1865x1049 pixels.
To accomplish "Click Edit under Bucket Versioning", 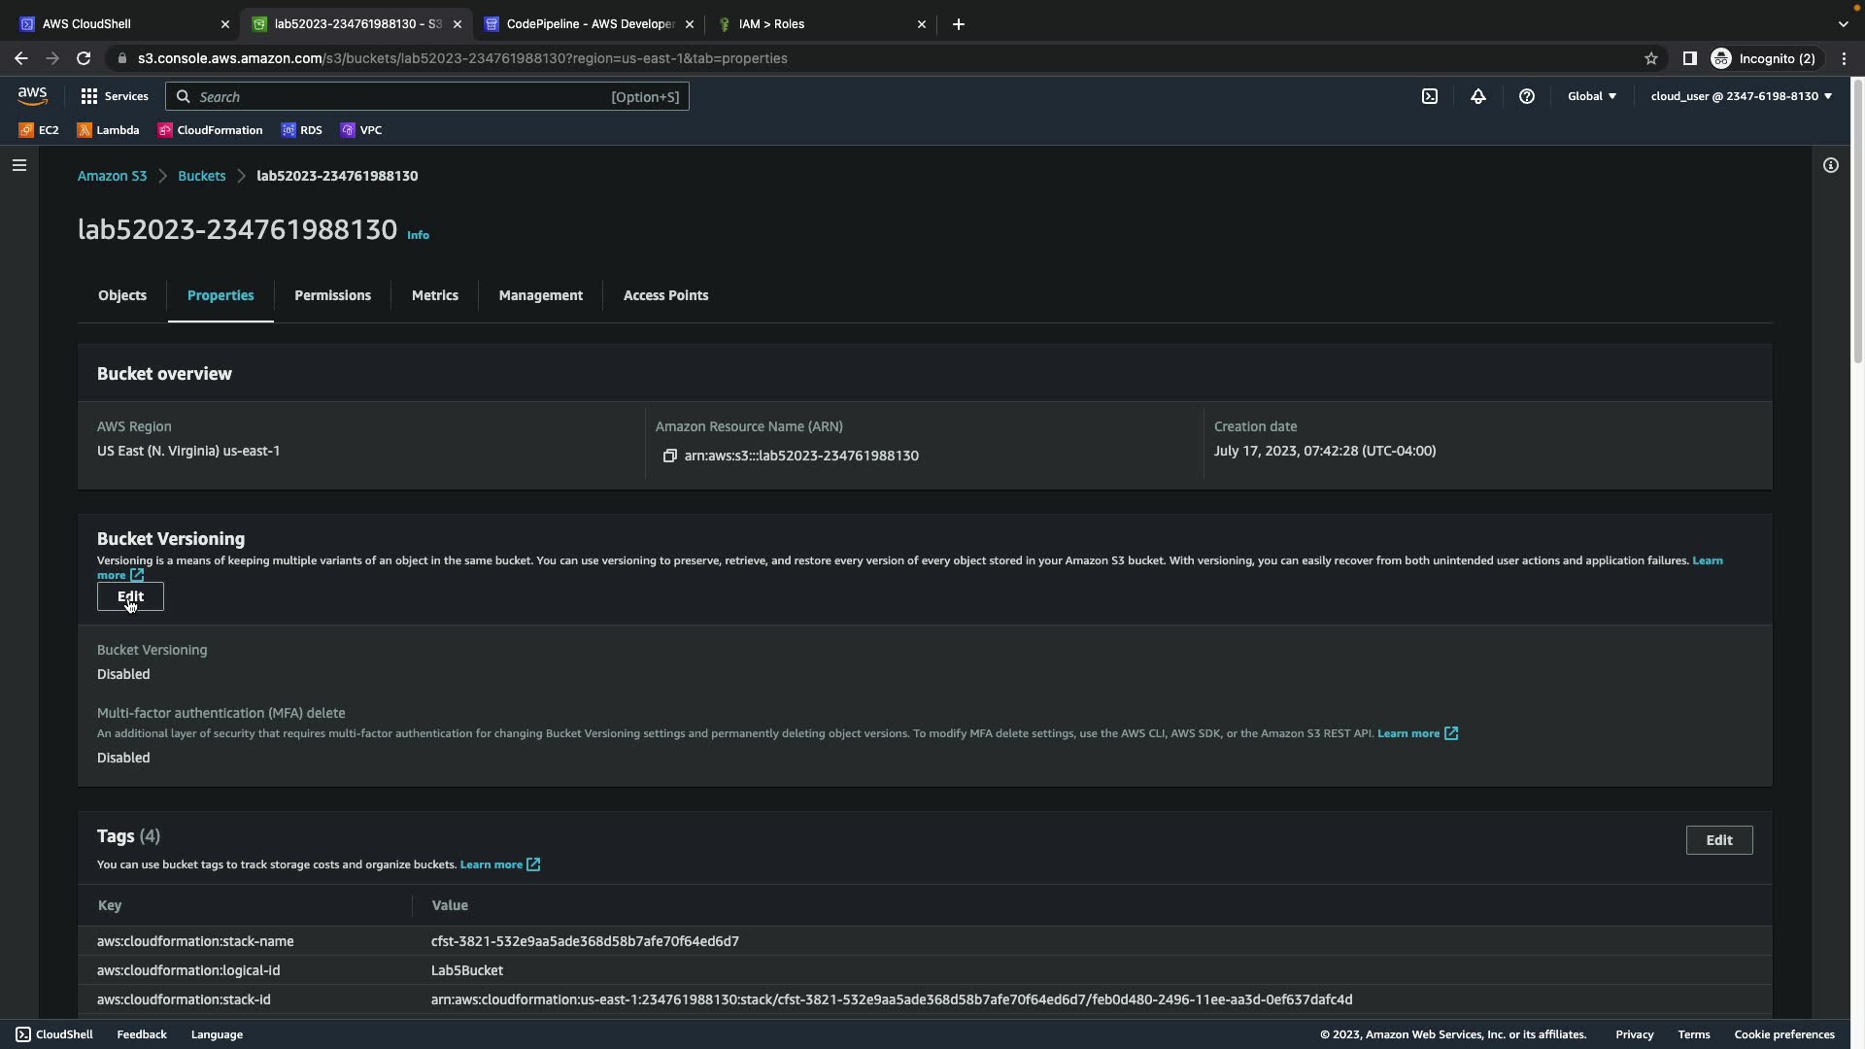I will pos(130,596).
